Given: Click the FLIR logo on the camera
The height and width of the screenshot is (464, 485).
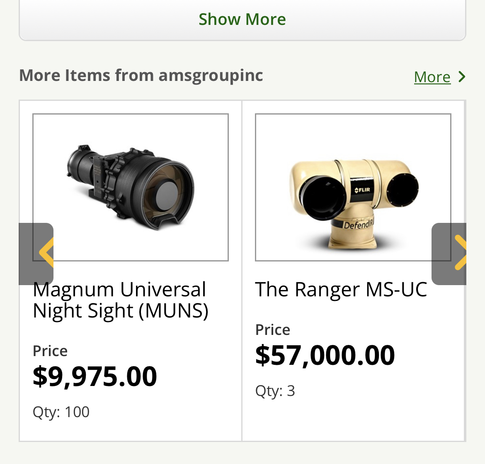Looking at the screenshot, I should tap(362, 190).
